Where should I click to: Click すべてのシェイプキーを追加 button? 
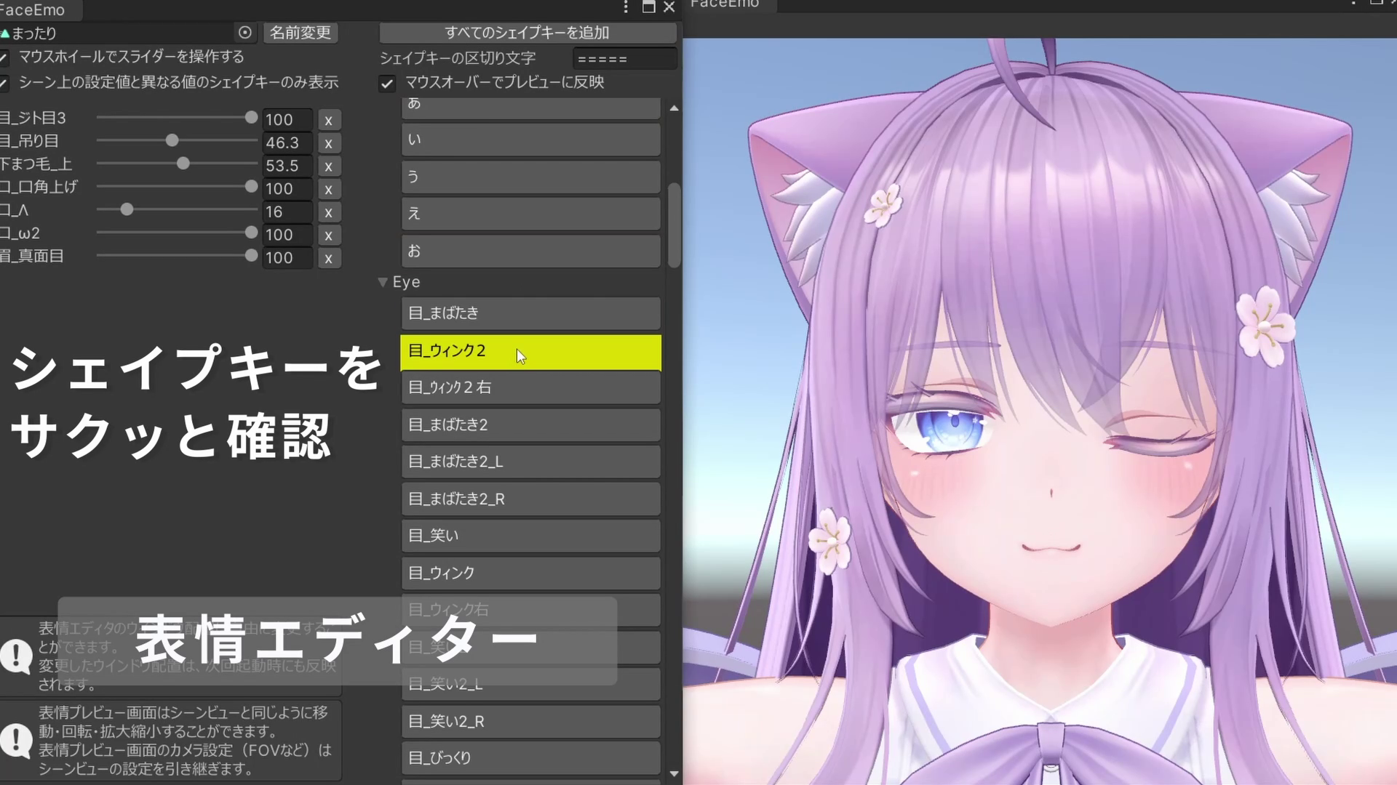point(528,33)
